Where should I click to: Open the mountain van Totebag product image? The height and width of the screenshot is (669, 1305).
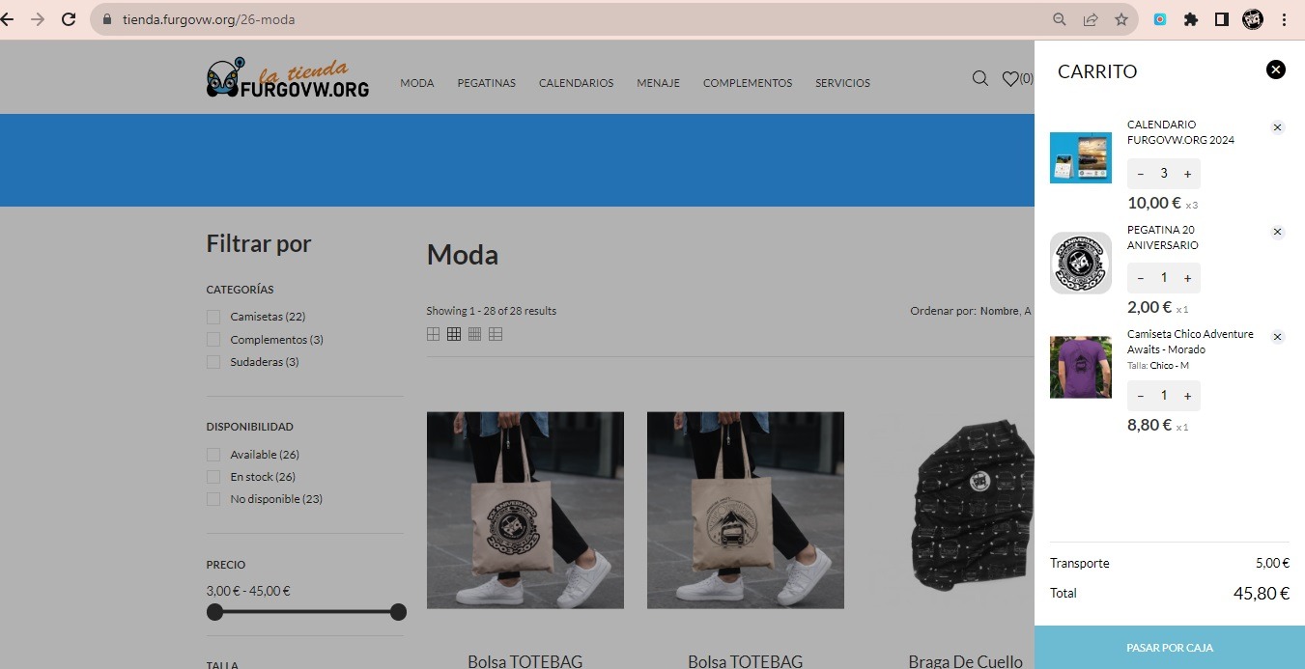(746, 511)
